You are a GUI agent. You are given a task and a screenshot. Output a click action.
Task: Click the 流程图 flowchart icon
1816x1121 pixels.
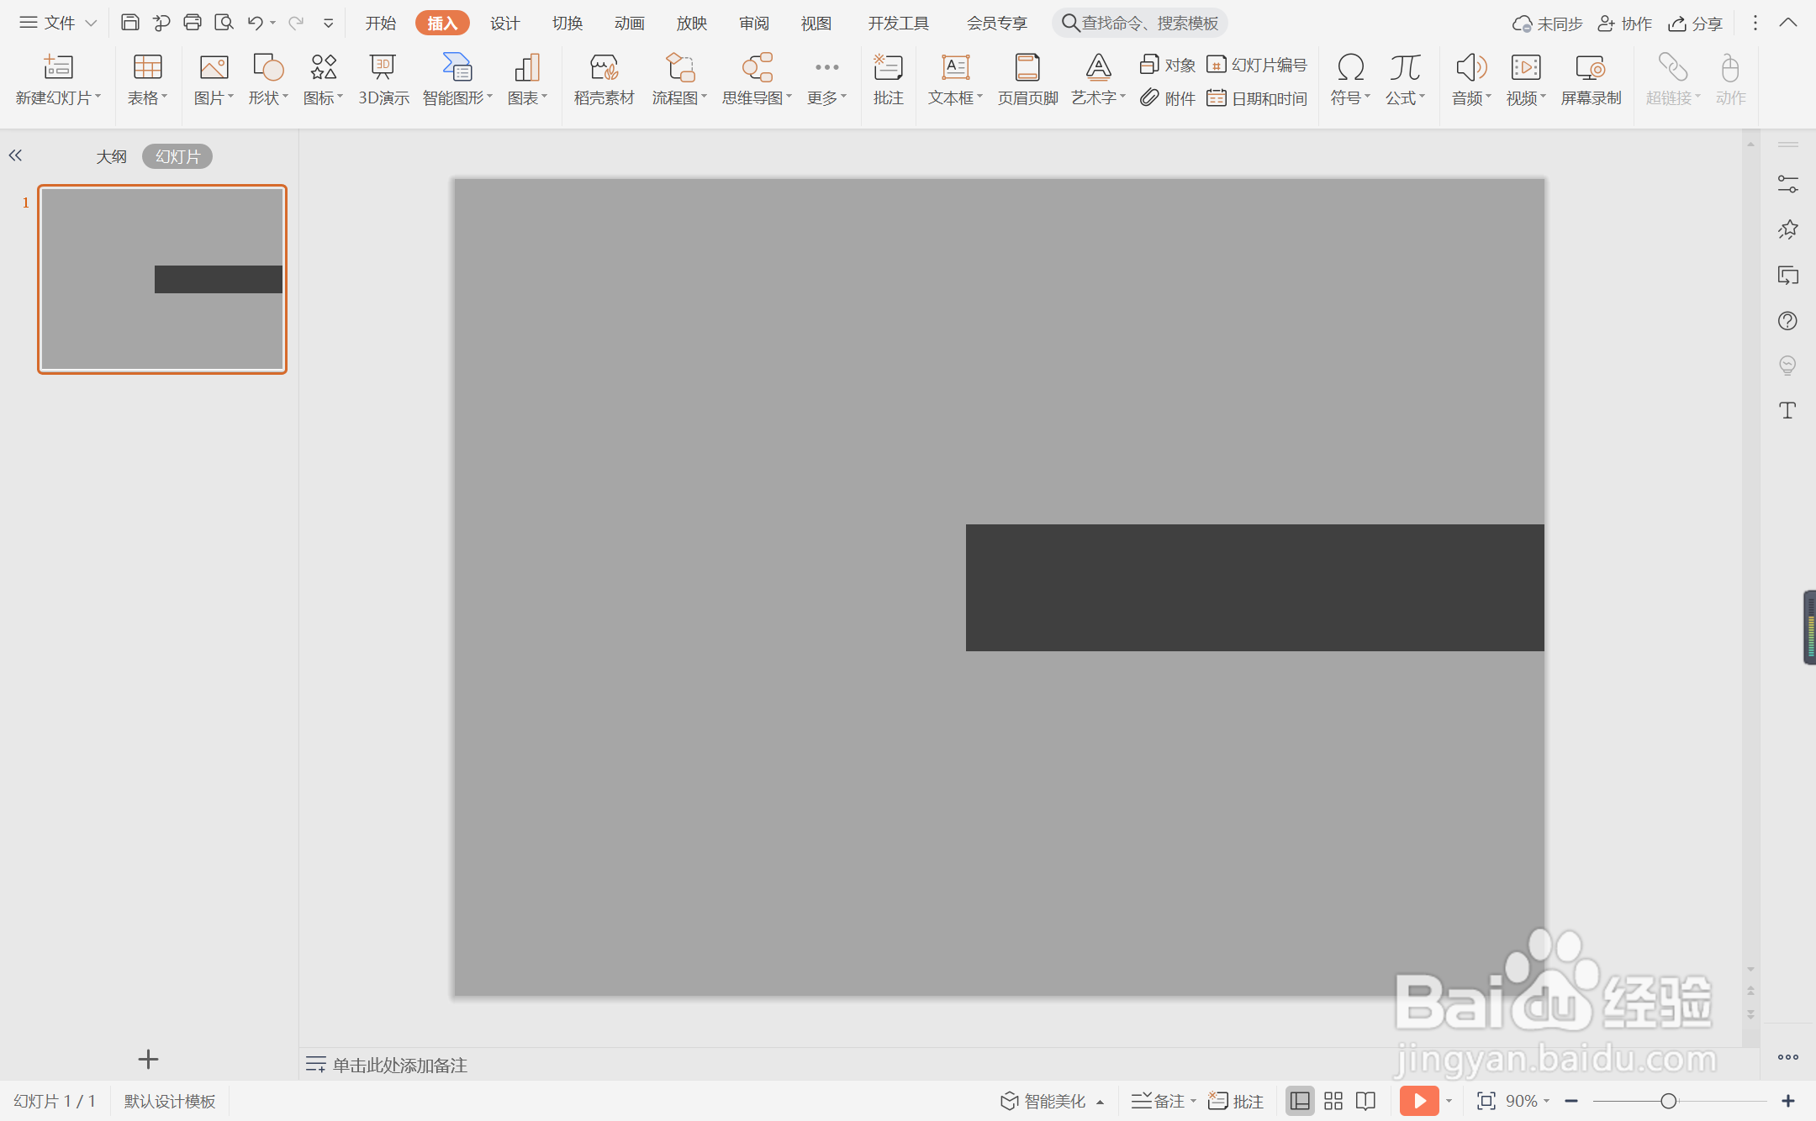[x=679, y=66]
